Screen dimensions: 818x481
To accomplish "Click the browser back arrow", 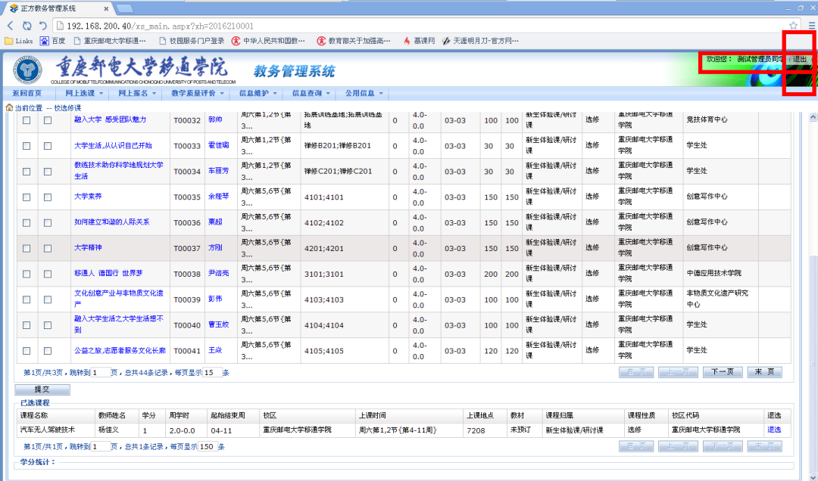I will pos(11,26).
